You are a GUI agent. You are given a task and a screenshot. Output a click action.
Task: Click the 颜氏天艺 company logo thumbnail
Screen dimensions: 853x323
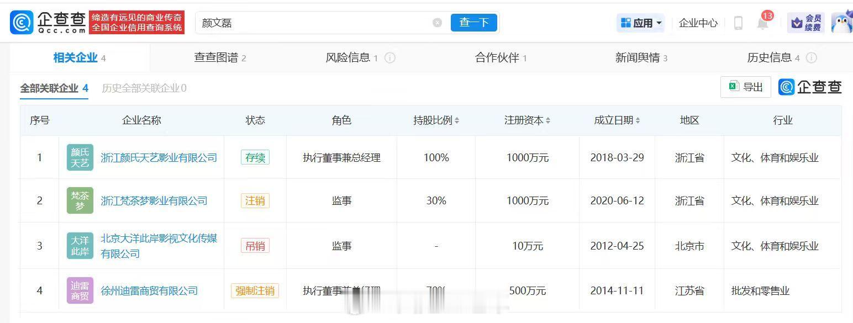click(x=80, y=157)
